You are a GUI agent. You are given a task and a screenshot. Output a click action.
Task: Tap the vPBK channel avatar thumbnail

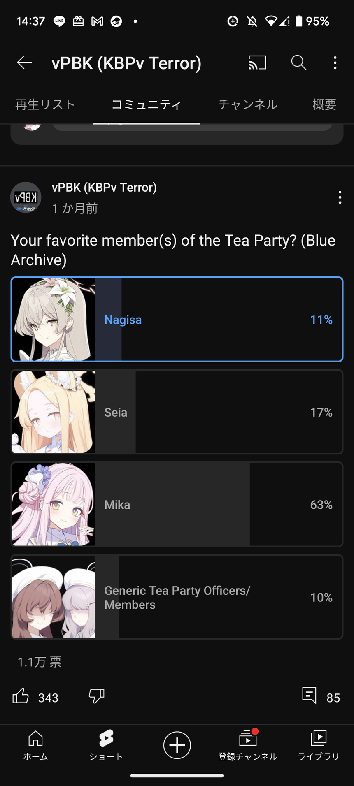point(26,197)
